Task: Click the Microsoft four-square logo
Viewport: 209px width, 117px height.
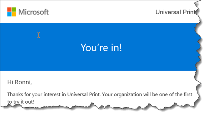Action: (x=12, y=12)
